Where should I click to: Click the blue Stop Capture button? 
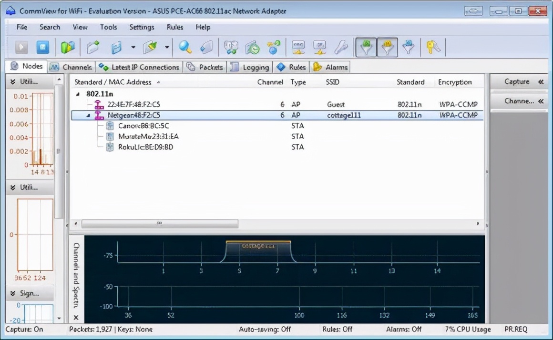click(x=43, y=47)
